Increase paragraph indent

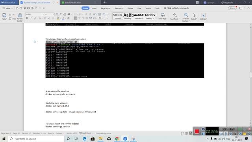pyautogui.click(x=90, y=14)
